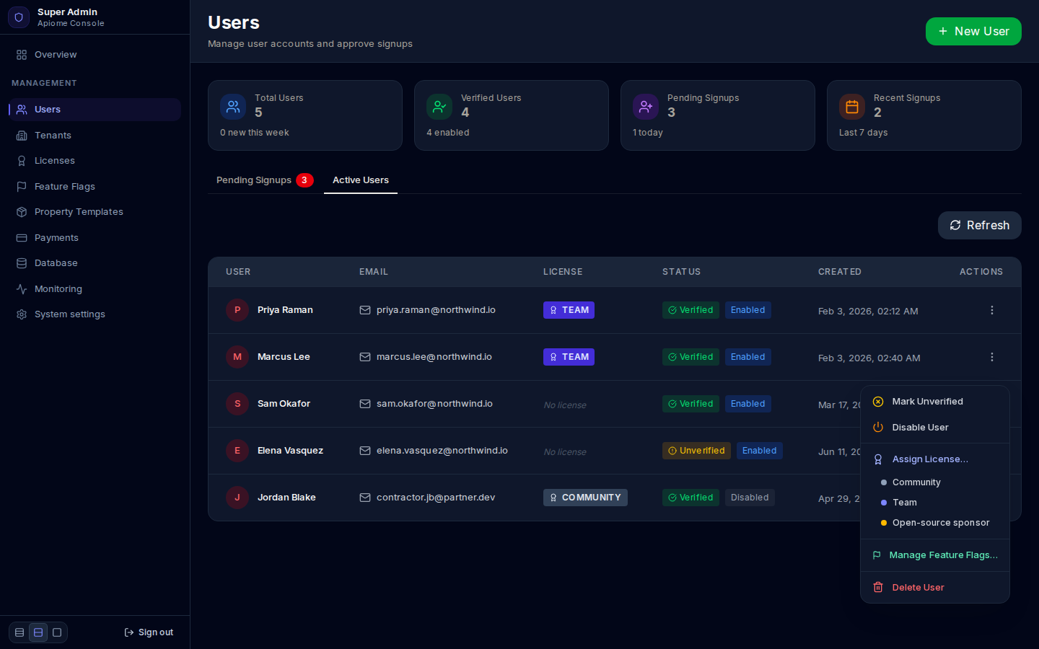Open Database page
The height and width of the screenshot is (649, 1039).
click(95, 263)
